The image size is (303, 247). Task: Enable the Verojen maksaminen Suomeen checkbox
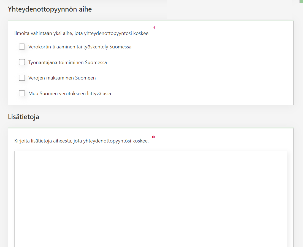pyautogui.click(x=22, y=78)
